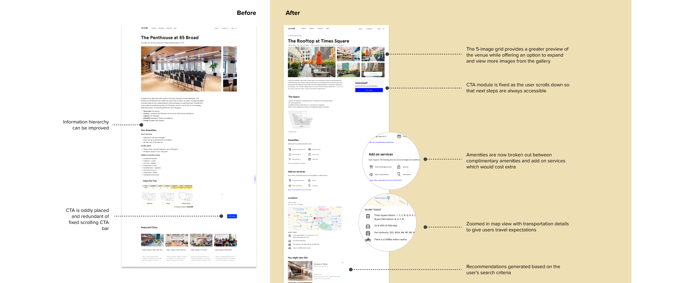This screenshot has width=693, height=283.
Task: Click the next arrow on Sample Floor Plans
Action: [x=222, y=194]
